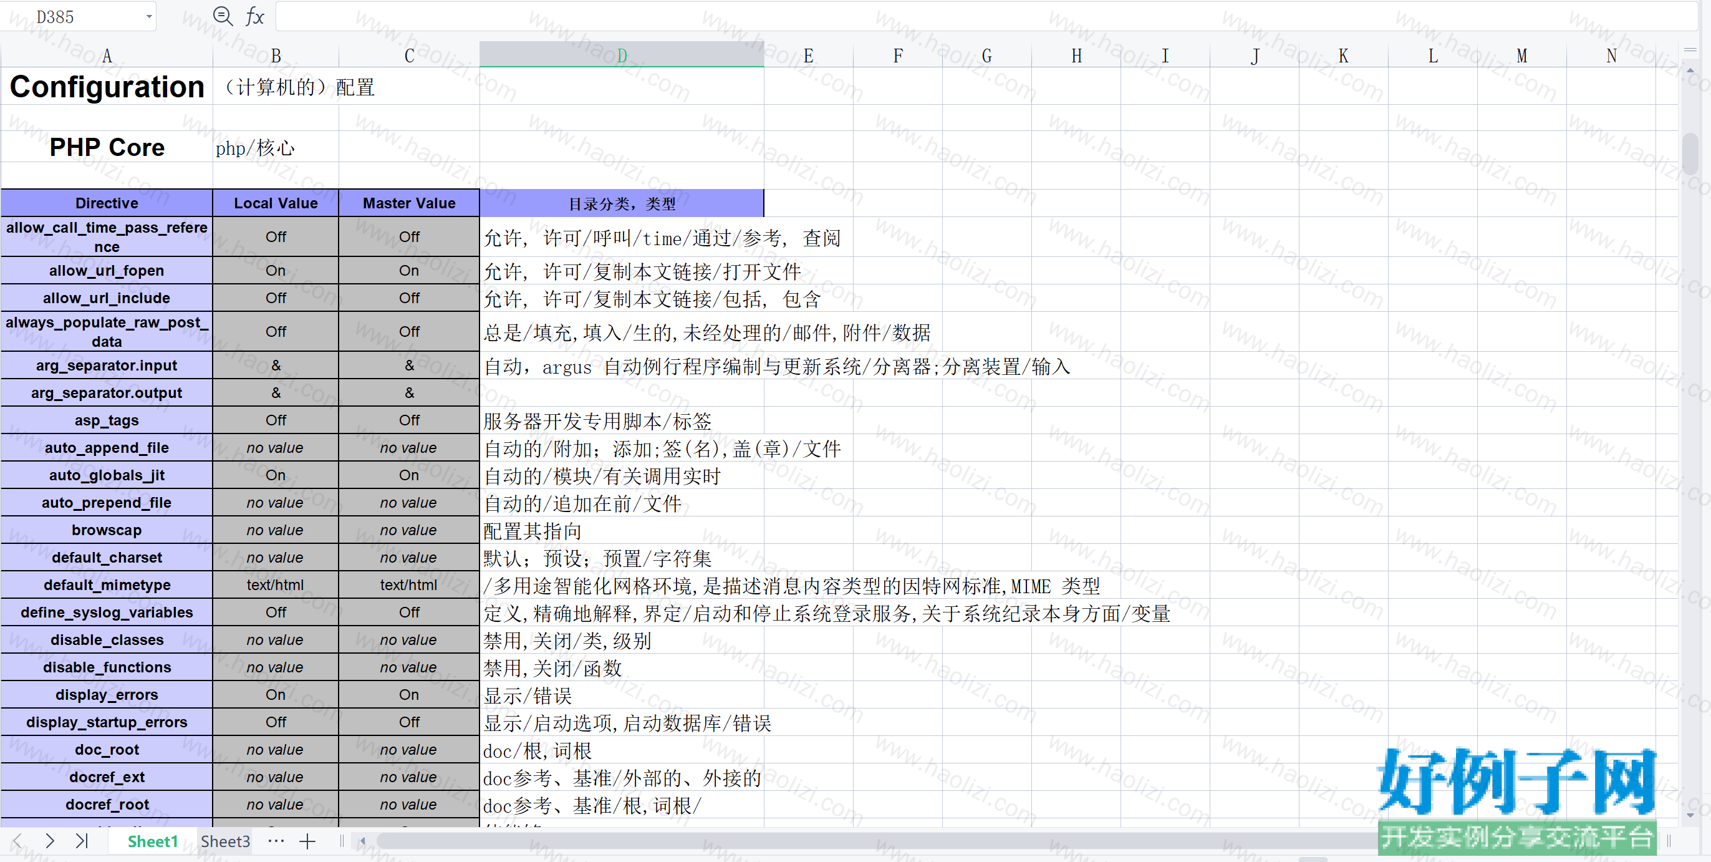Open the more sheets ellipsis menu
This screenshot has height=862, width=1711.
(x=276, y=841)
